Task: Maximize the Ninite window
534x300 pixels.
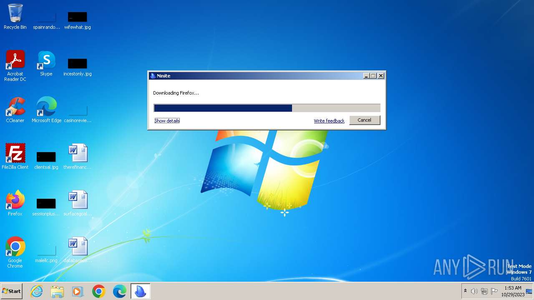Action: [373, 76]
